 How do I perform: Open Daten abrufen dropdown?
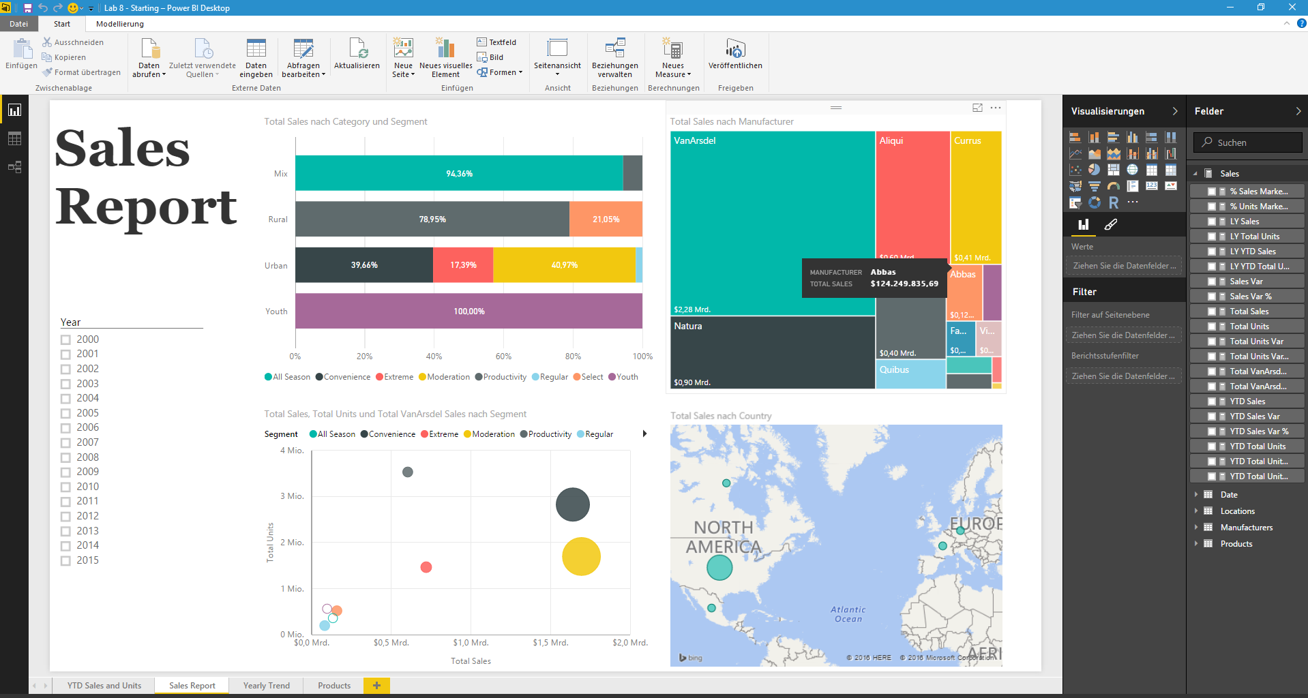click(149, 59)
